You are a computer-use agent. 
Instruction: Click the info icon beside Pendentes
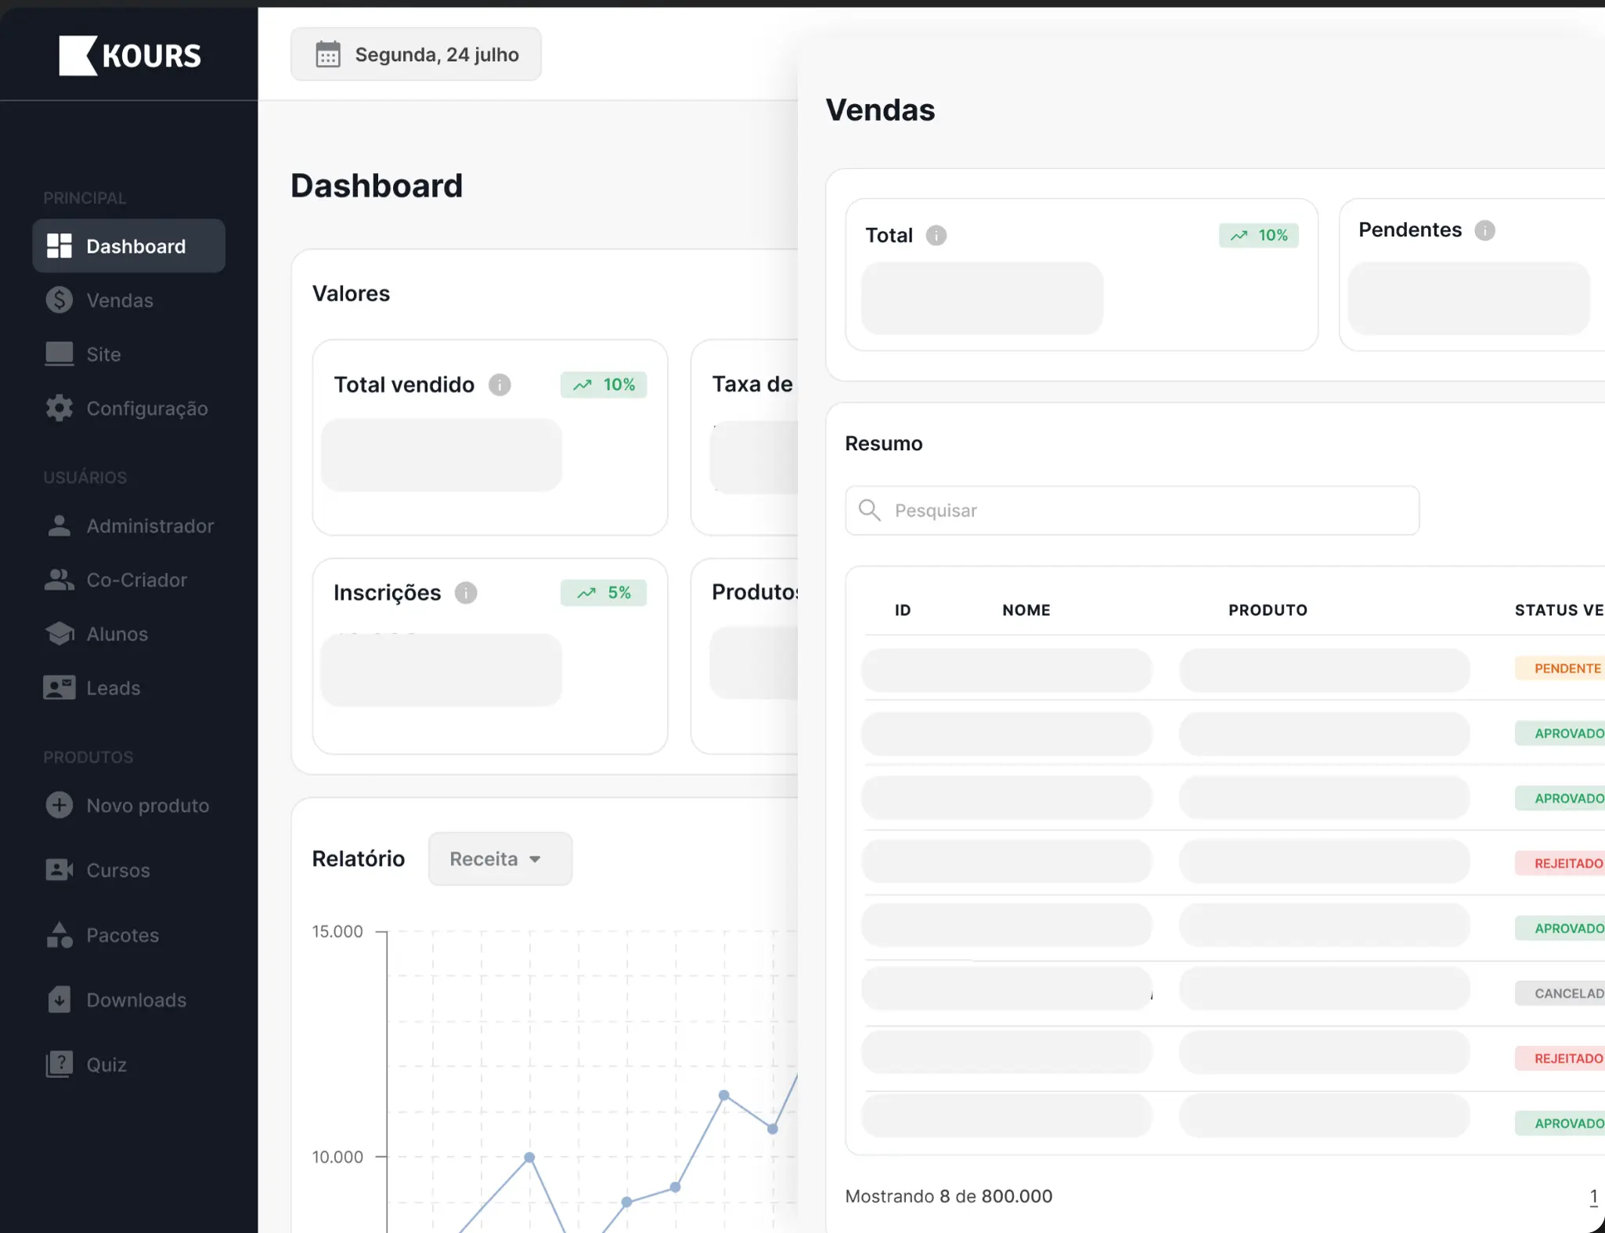point(1484,229)
